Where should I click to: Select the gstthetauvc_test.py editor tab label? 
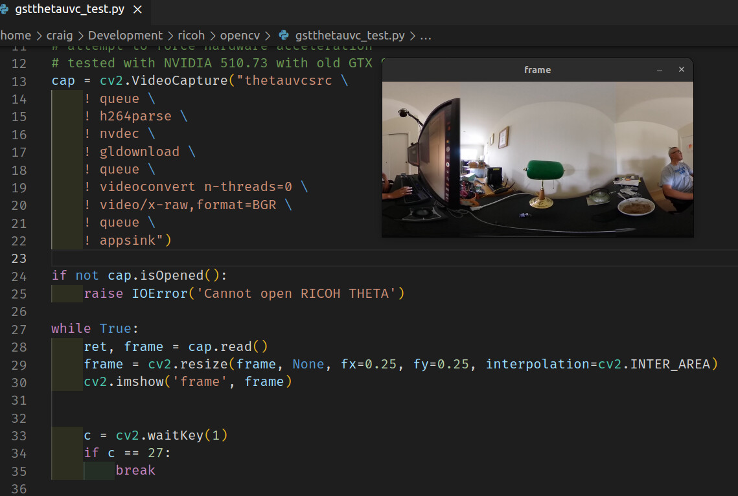pyautogui.click(x=69, y=10)
